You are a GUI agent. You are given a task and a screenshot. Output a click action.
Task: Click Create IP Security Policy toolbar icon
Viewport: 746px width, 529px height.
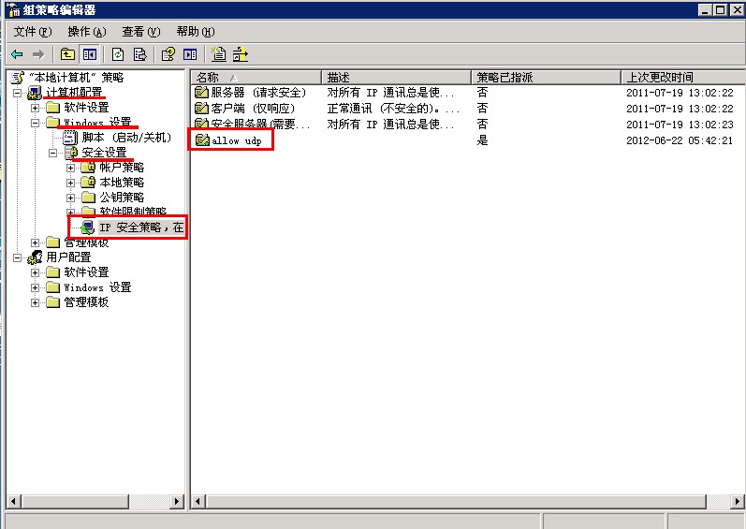[218, 54]
